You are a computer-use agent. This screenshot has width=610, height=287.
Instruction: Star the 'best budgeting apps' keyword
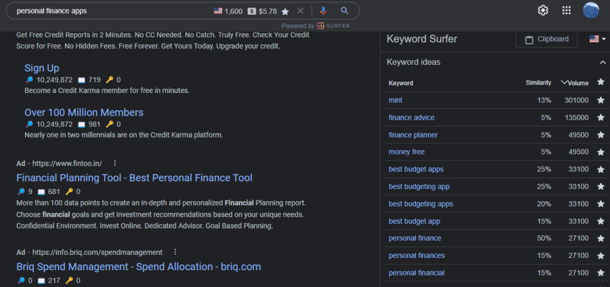click(x=600, y=204)
